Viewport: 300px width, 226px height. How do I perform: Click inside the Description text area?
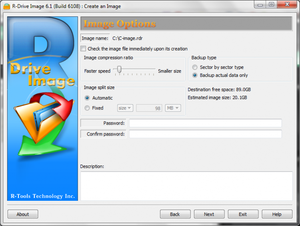pyautogui.click(x=186, y=186)
